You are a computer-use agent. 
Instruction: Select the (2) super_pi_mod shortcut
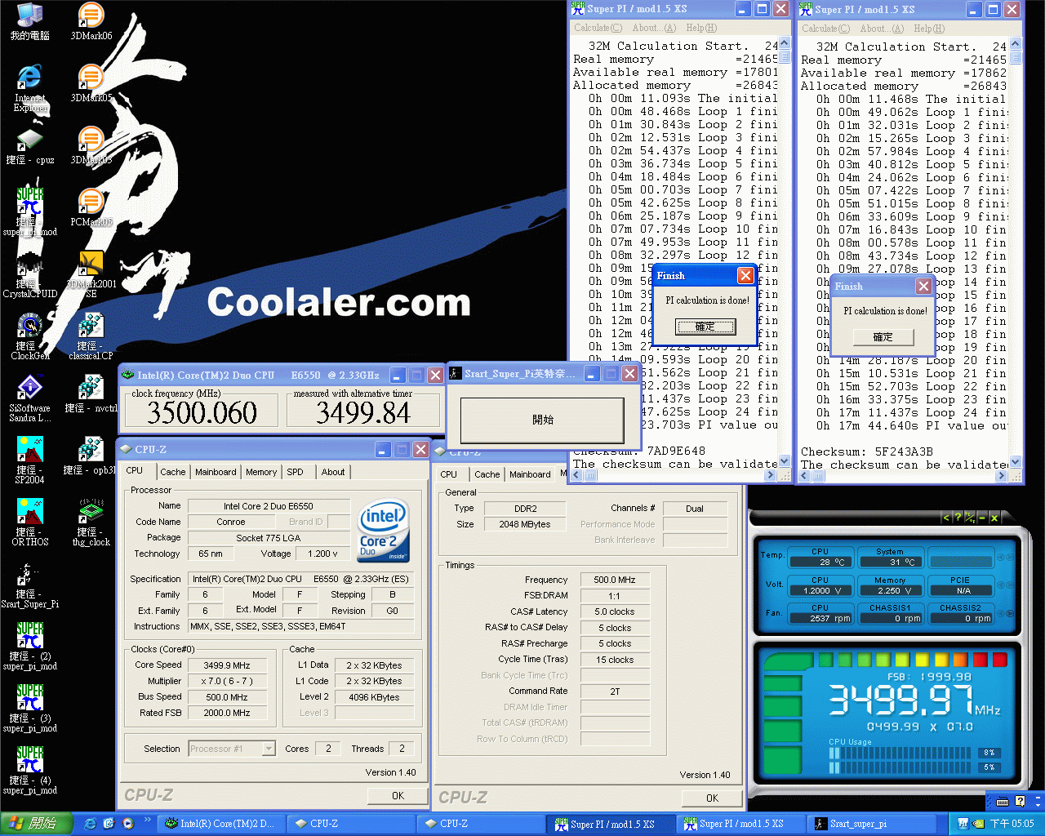pyautogui.click(x=29, y=647)
